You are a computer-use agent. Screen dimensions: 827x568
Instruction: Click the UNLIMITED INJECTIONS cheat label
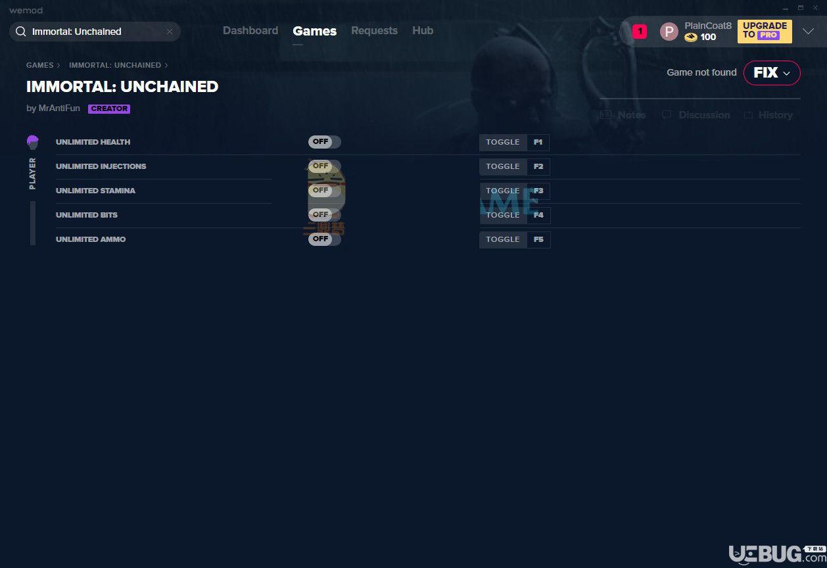pos(101,166)
